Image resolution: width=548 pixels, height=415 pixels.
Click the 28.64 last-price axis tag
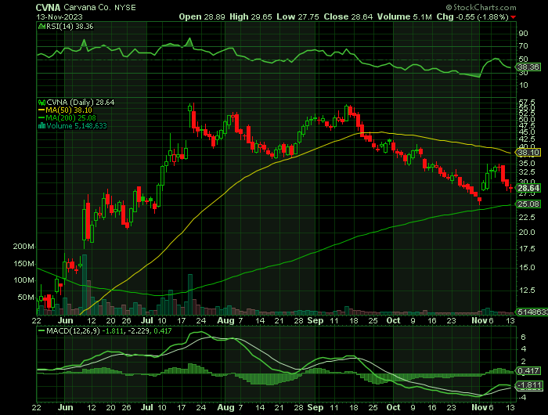[x=528, y=188]
